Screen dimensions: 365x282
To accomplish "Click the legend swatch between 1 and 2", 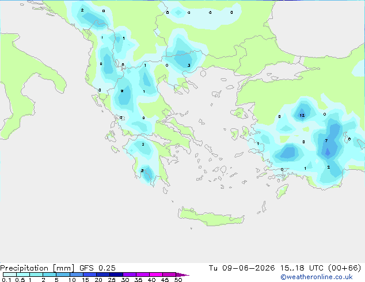I will pos(36,275).
